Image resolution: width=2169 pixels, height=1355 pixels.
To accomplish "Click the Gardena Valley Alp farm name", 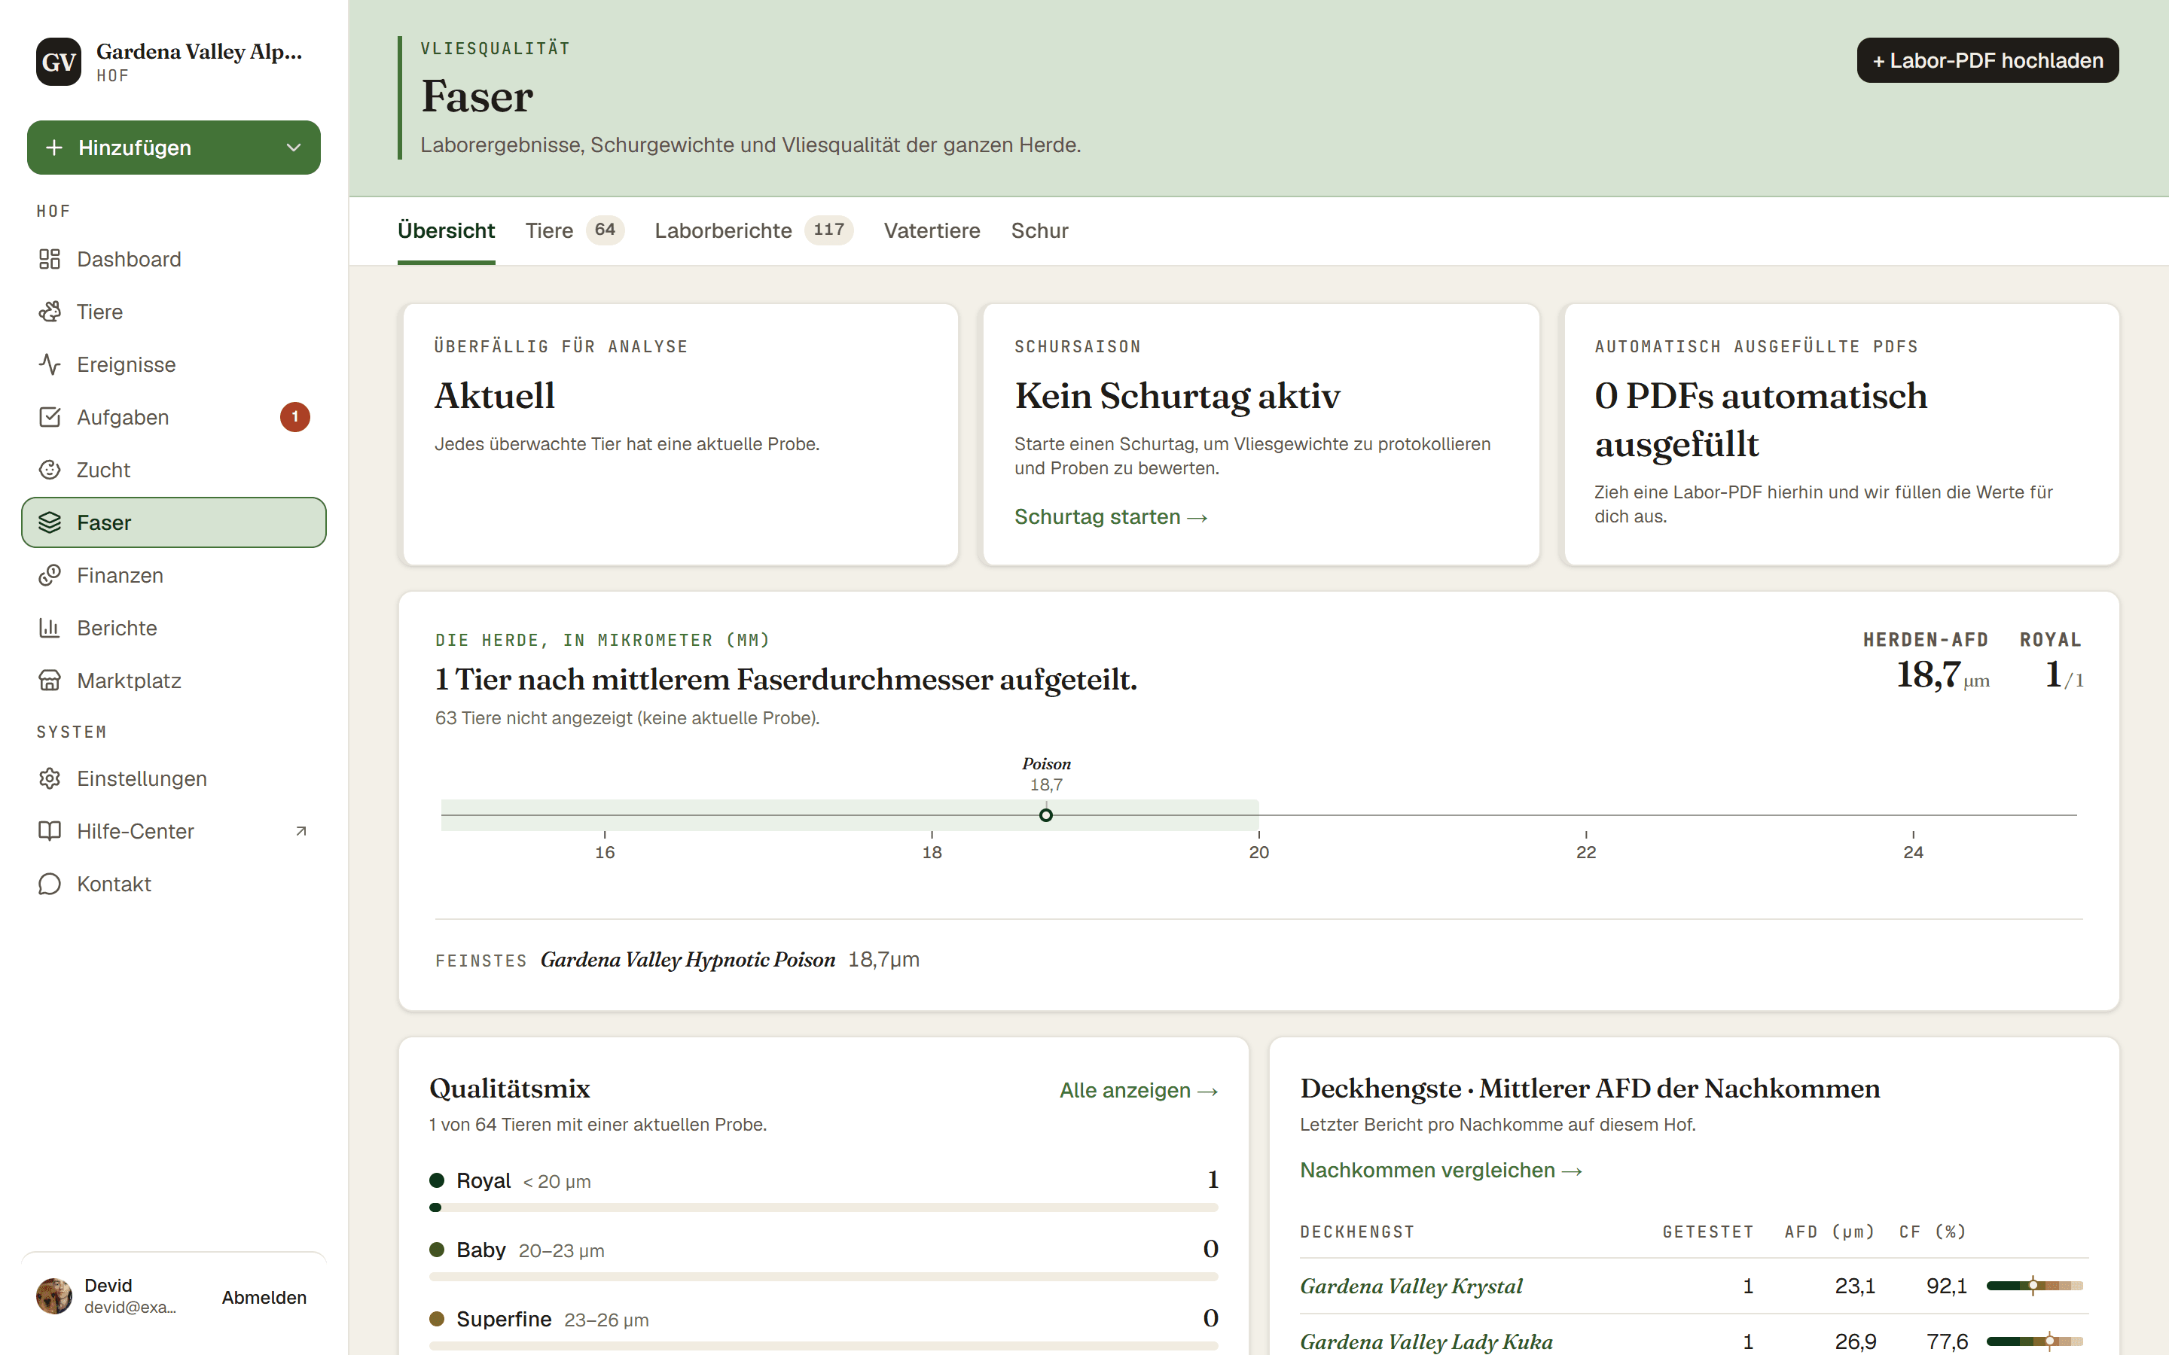I will click(199, 51).
